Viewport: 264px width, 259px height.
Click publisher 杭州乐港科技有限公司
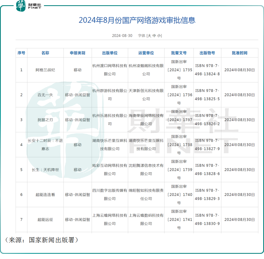pos(110,120)
